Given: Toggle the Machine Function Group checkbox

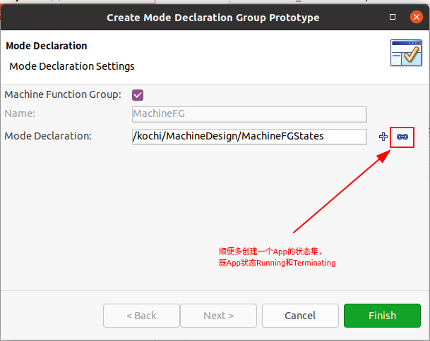Looking at the screenshot, I should (138, 95).
